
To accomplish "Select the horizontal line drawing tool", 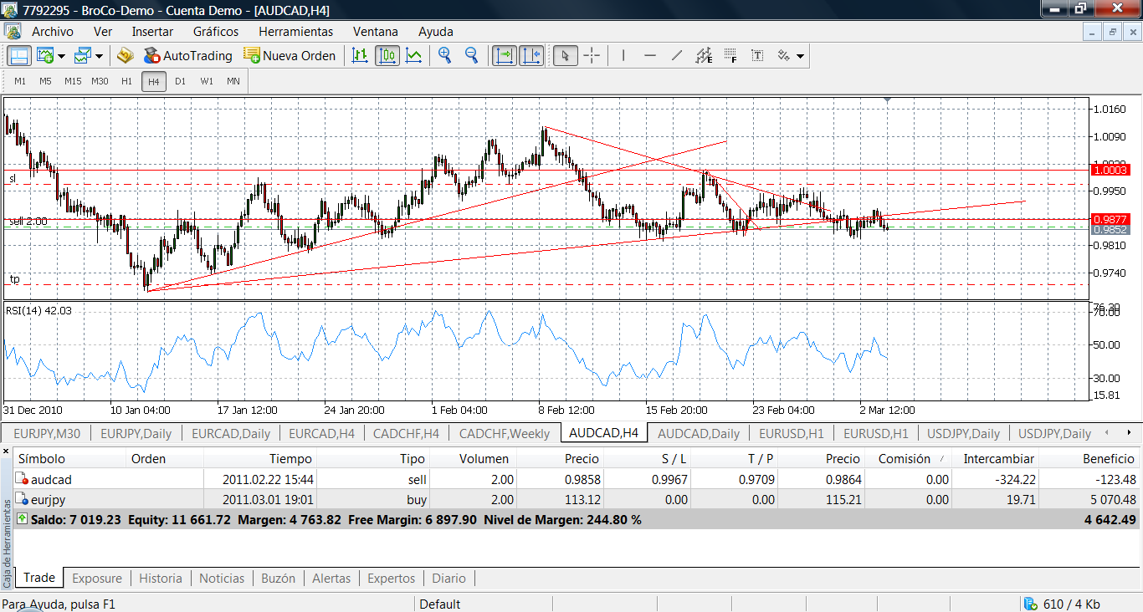I will coord(649,56).
